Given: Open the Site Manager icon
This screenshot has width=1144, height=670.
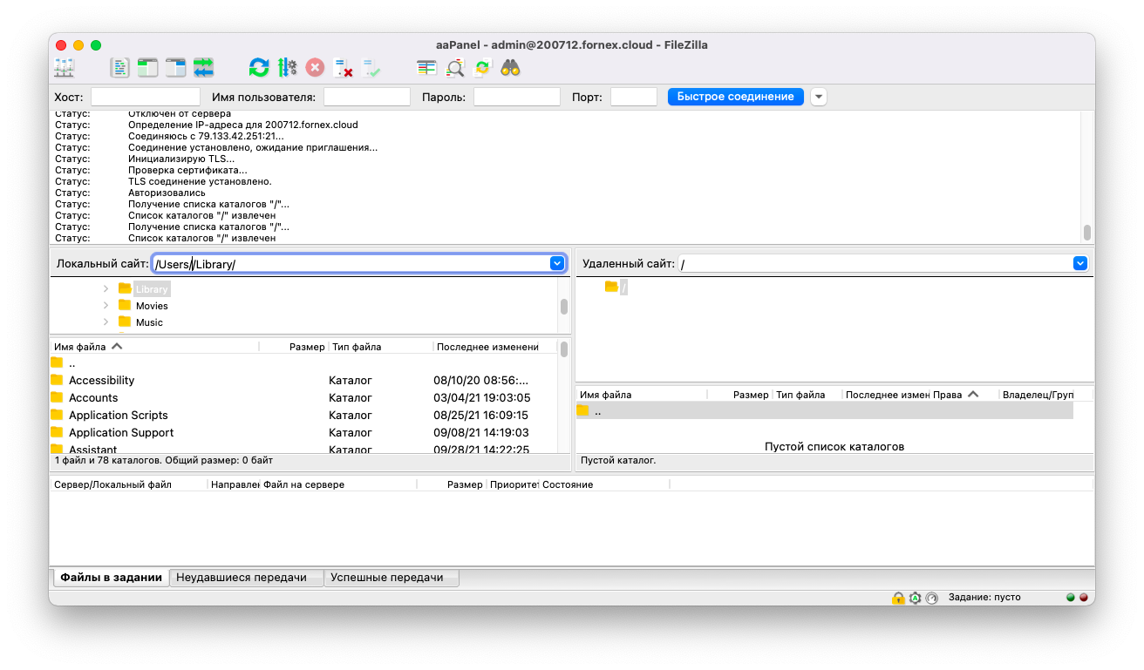Looking at the screenshot, I should 65,67.
